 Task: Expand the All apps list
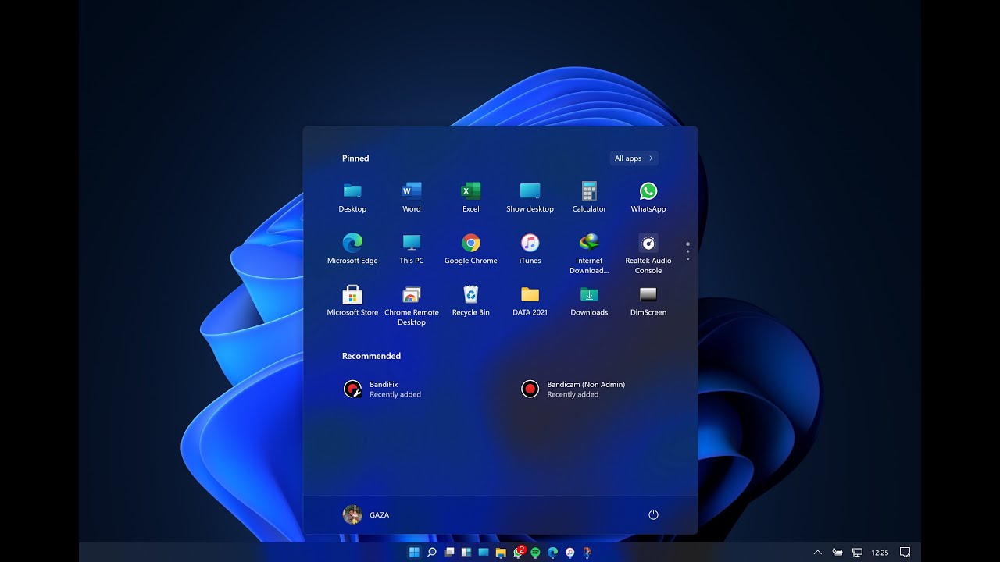634,158
